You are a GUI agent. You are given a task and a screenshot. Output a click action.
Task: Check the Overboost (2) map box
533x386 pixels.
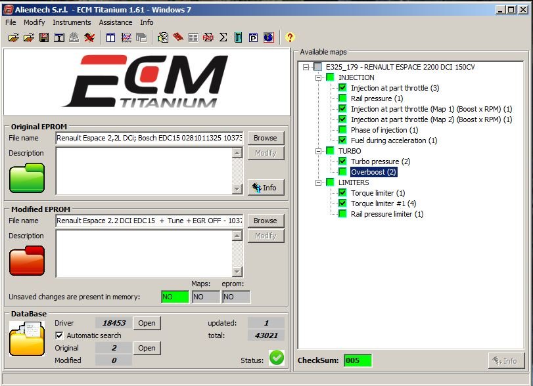tap(342, 172)
